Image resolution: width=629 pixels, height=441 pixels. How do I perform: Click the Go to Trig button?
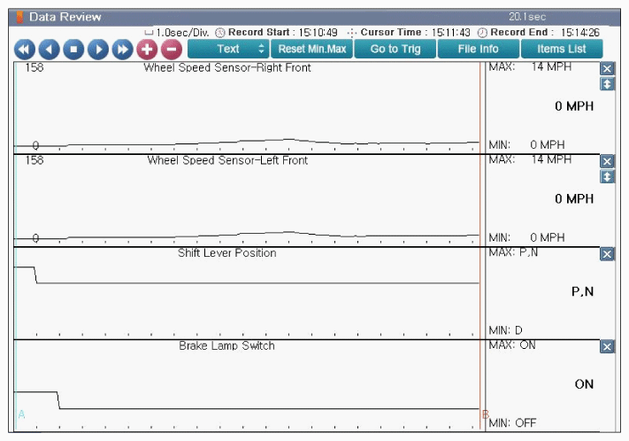click(395, 49)
